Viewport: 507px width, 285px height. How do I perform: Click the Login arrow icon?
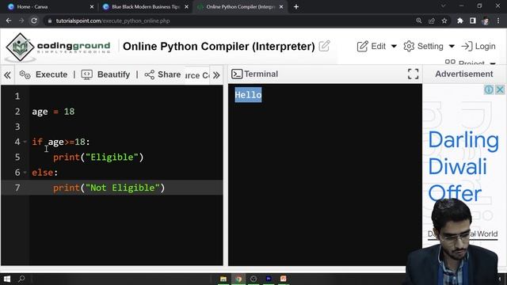tap(467, 46)
